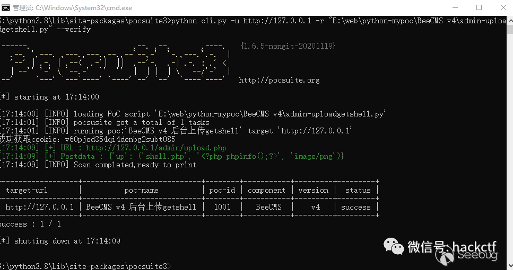Click the 'success : 1 / 1' summary line
This screenshot has height=270, width=513.
30,224
